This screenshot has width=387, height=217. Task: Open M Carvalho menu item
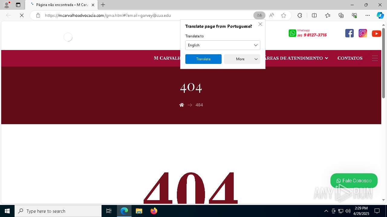click(167, 58)
